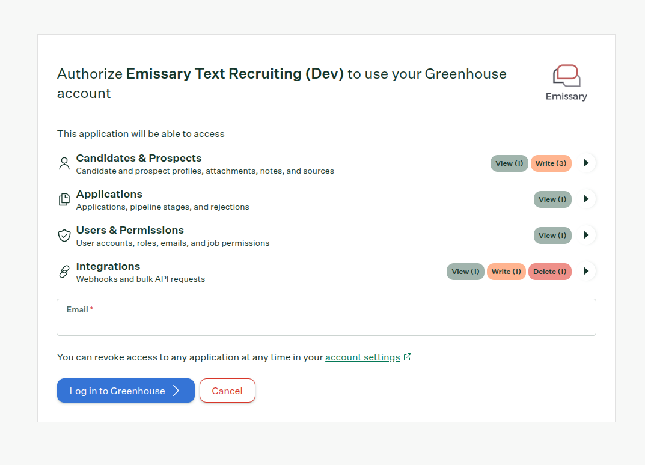Expand the Candidates & Prospects permissions arrow
Viewport: 645px width, 465px height.
(x=586, y=163)
